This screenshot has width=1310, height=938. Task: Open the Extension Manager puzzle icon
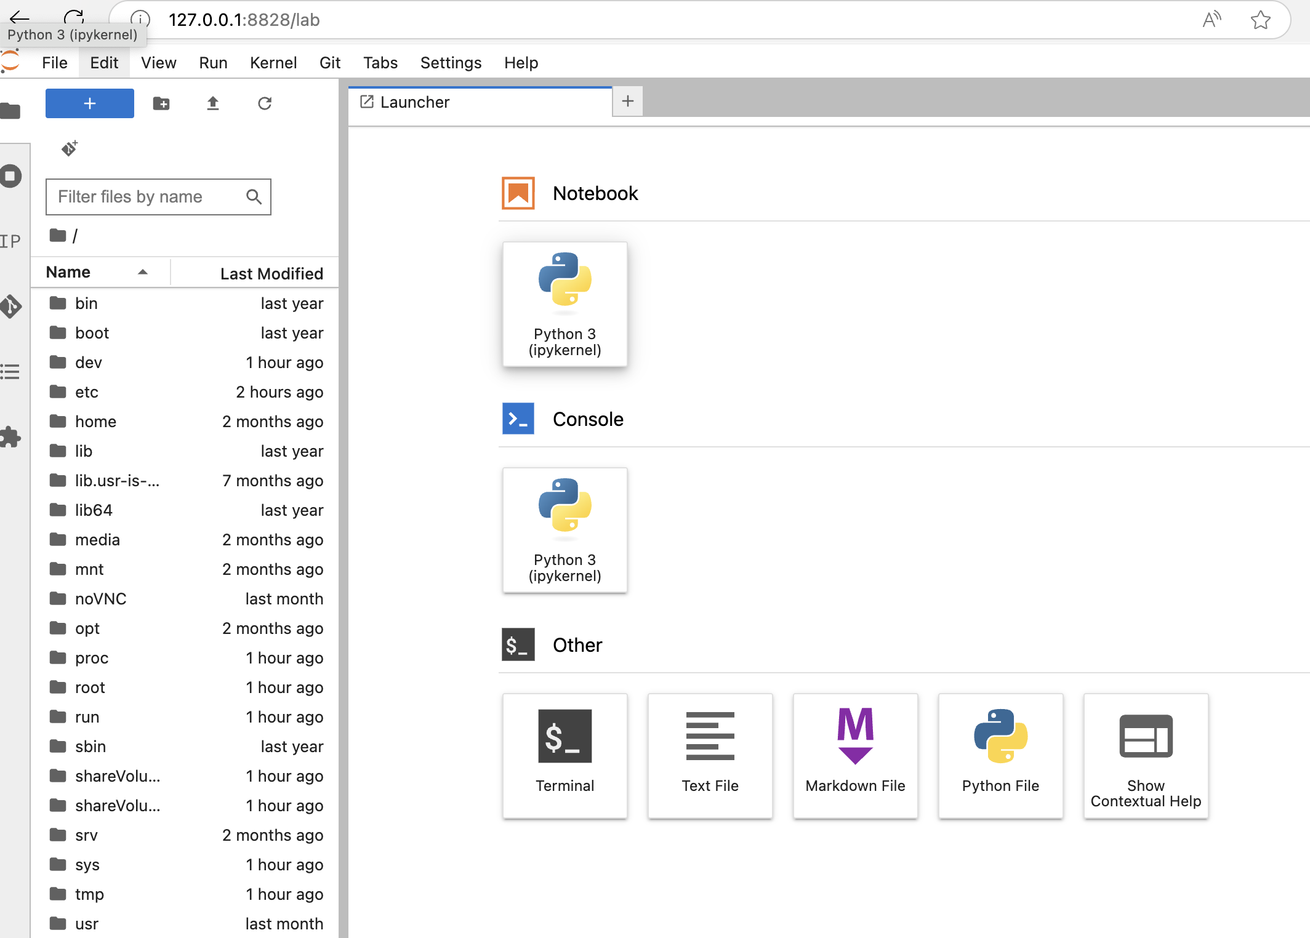coord(10,437)
